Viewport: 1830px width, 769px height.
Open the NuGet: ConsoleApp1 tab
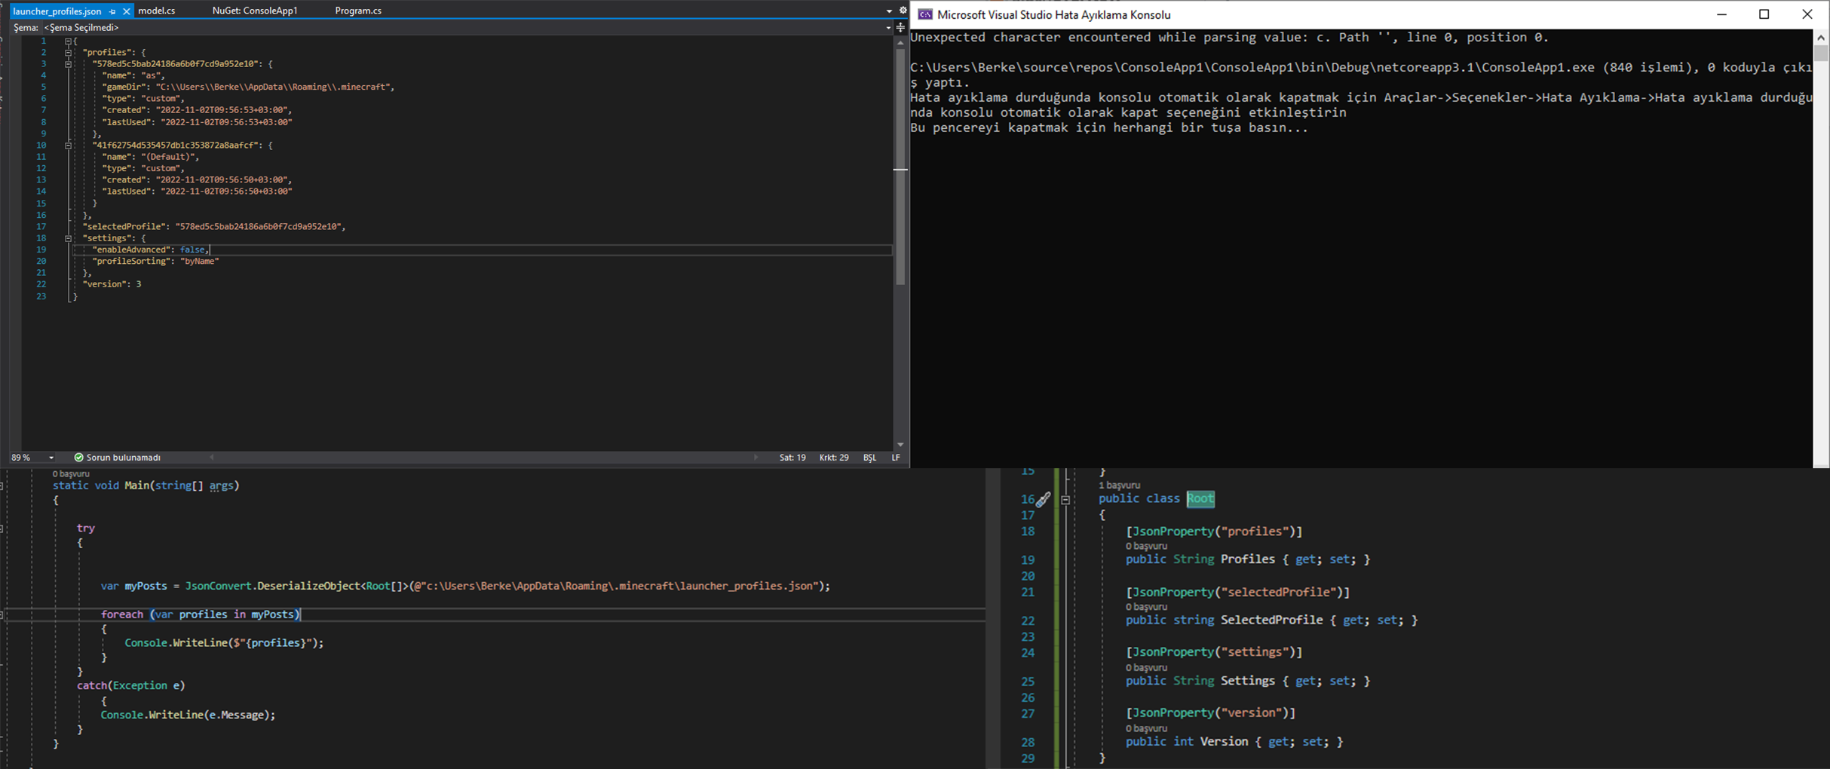click(255, 11)
